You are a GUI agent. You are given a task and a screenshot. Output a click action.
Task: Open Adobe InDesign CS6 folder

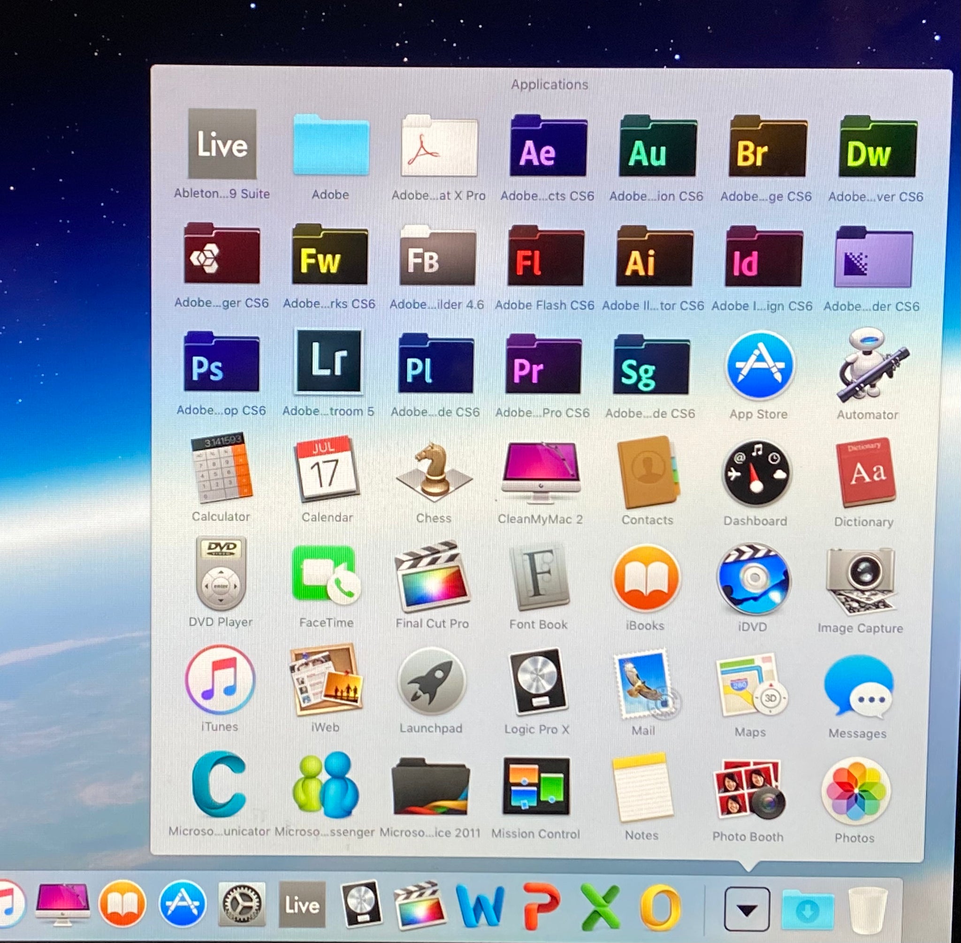[763, 257]
